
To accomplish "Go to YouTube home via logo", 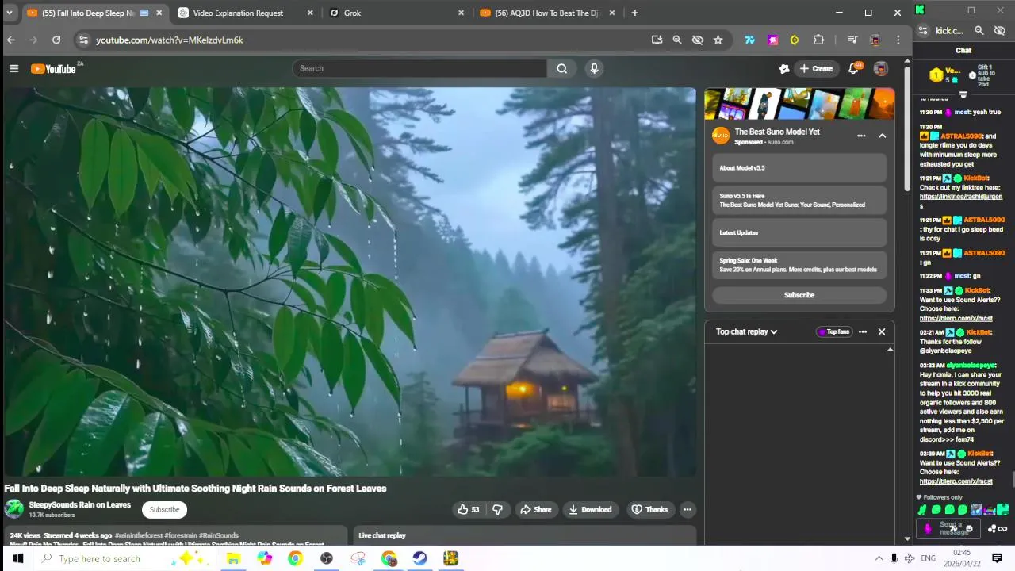I will (x=56, y=69).
